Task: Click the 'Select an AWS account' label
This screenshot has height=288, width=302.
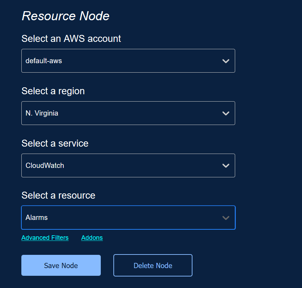Action: 71,38
